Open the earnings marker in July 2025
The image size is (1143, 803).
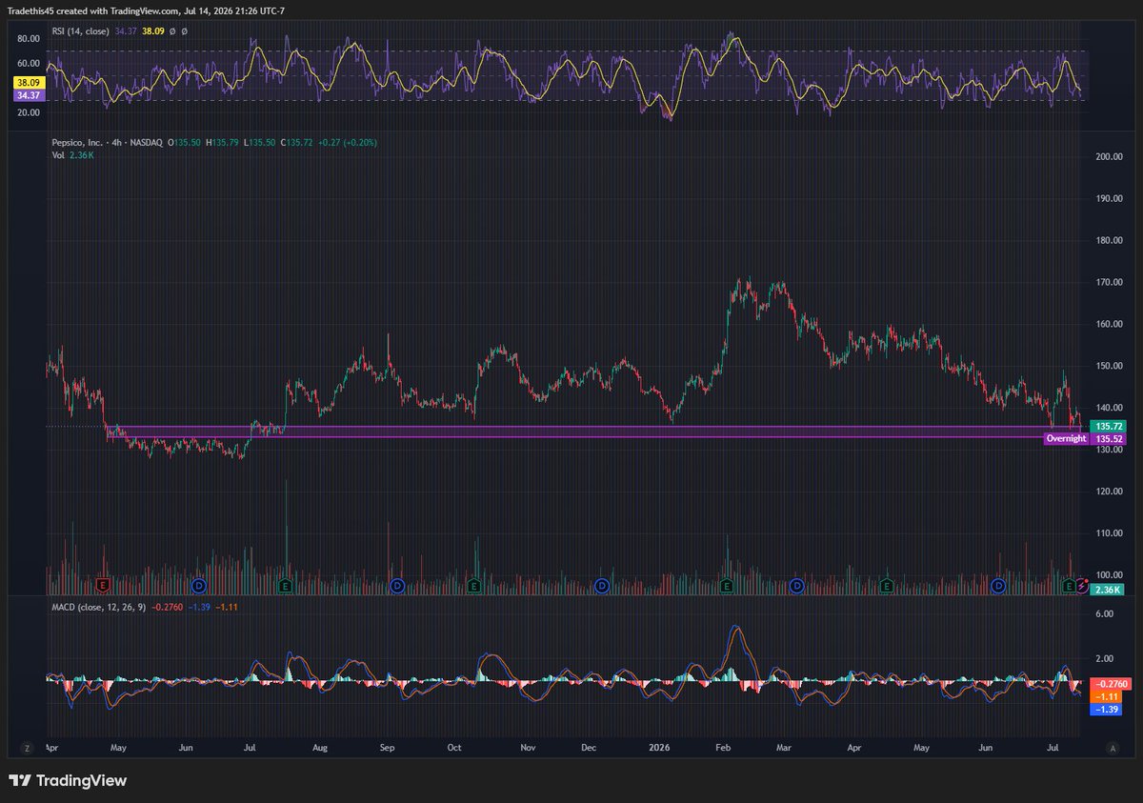tap(285, 584)
